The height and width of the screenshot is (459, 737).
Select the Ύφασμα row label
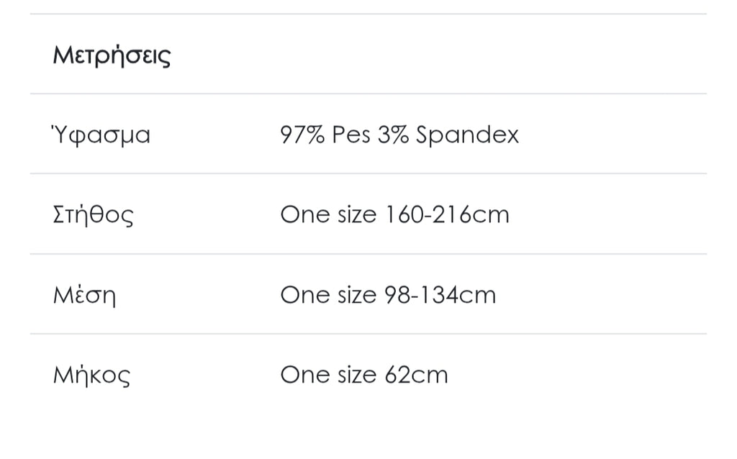click(x=101, y=135)
